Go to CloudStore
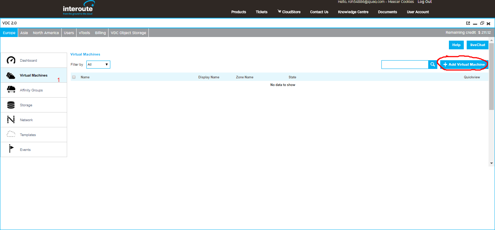Image resolution: width=495 pixels, height=230 pixels. [x=289, y=12]
